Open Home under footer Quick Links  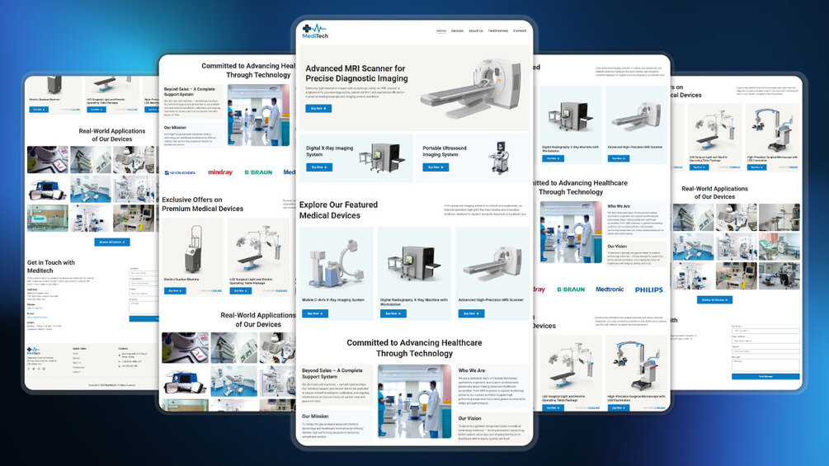(x=76, y=354)
